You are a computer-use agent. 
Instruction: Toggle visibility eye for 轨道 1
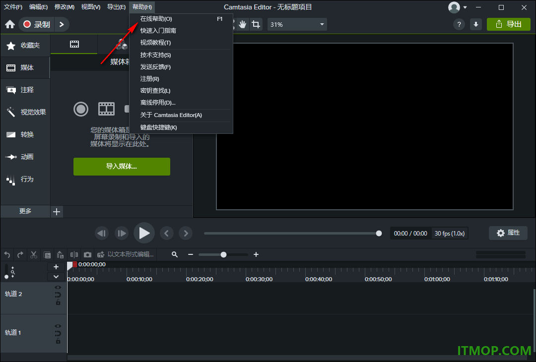[58, 326]
